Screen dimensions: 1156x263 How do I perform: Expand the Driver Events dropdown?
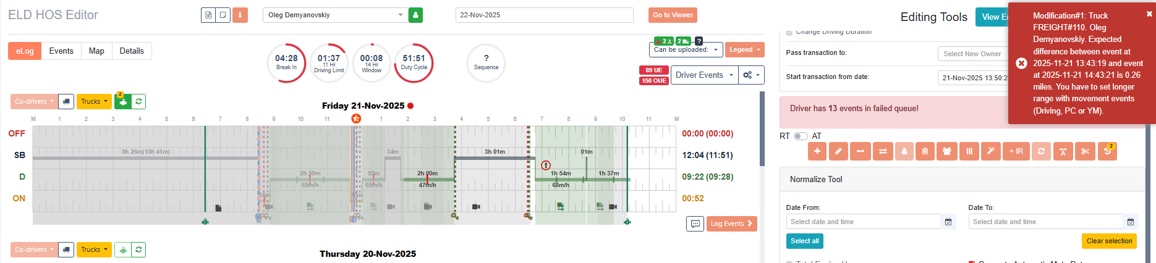[704, 75]
